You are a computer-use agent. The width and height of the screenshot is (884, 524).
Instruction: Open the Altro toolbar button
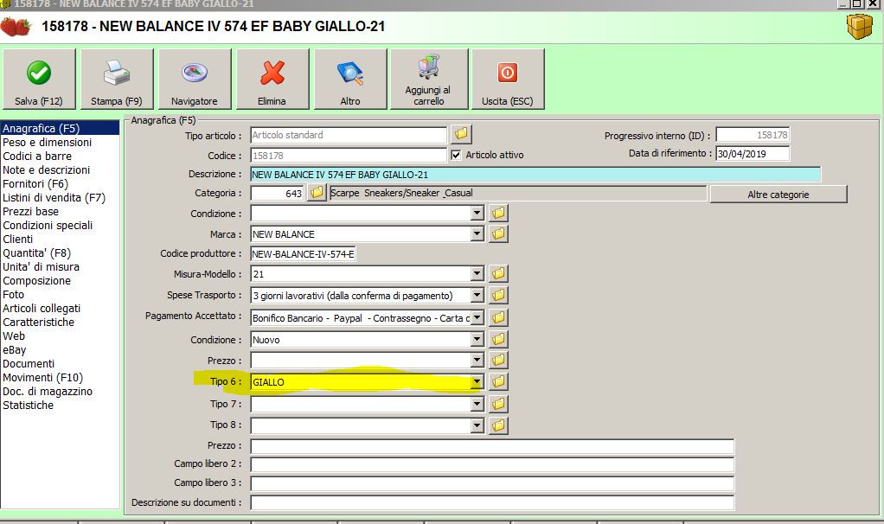click(x=350, y=79)
